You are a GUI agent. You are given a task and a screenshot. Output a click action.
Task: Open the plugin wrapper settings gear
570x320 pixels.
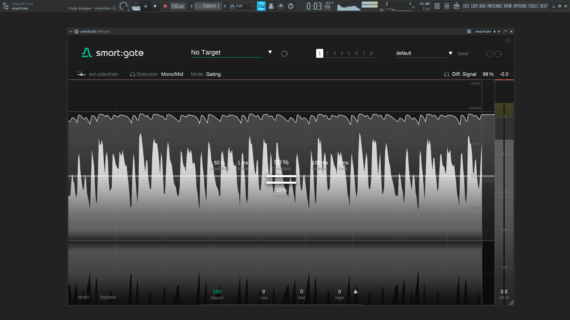76,31
